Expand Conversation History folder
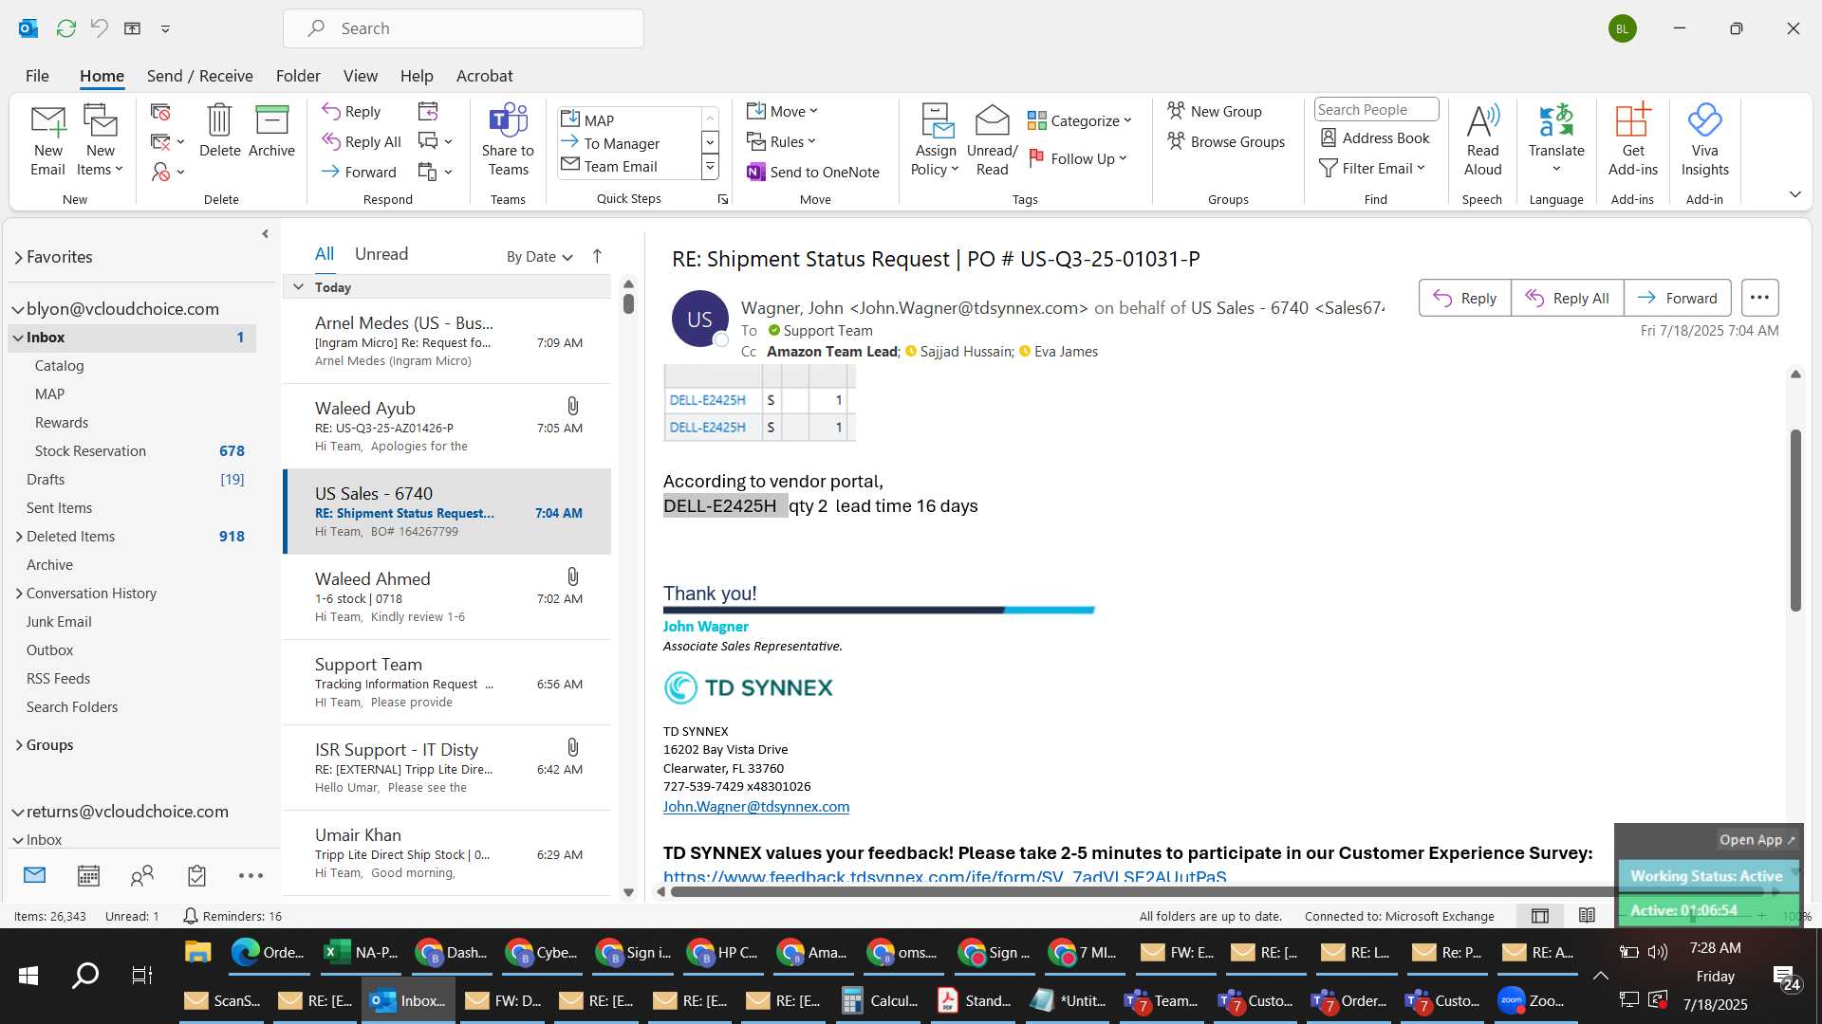Viewport: 1822px width, 1024px height. tap(19, 594)
